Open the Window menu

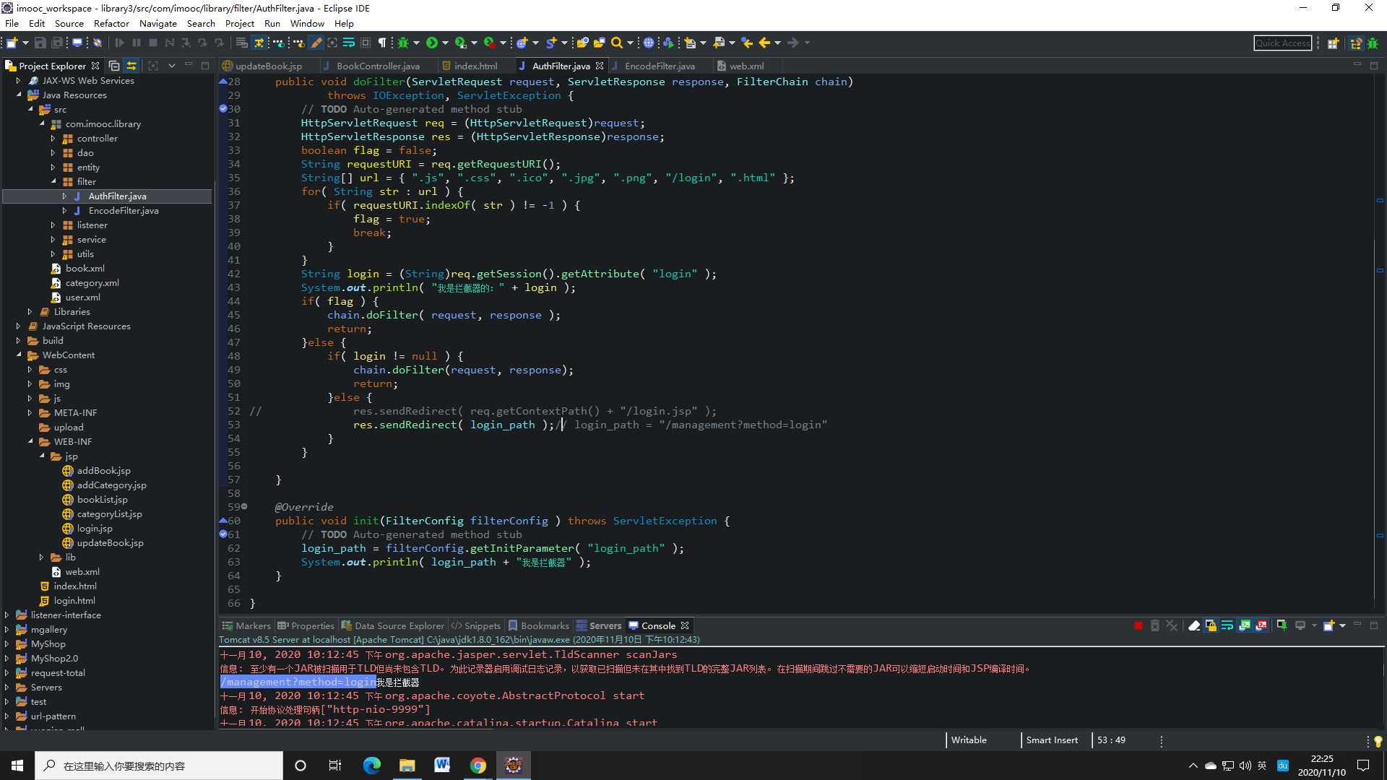307,24
